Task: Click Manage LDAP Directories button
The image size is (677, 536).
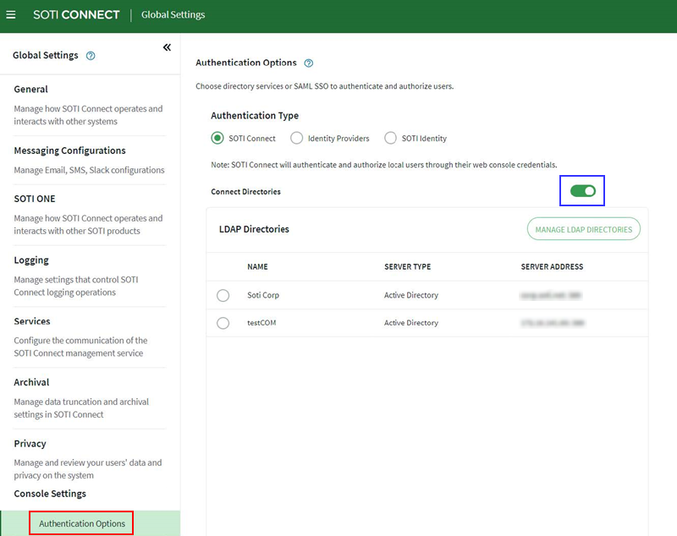Action: click(583, 229)
